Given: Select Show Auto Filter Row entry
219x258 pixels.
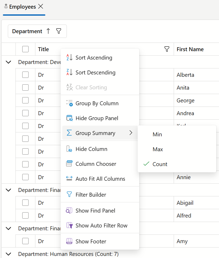Looking at the screenshot, I should (100, 225).
